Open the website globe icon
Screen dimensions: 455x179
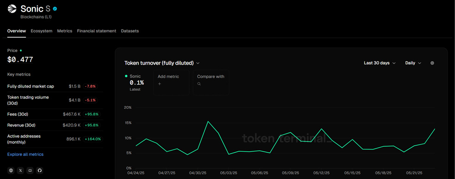11,170
